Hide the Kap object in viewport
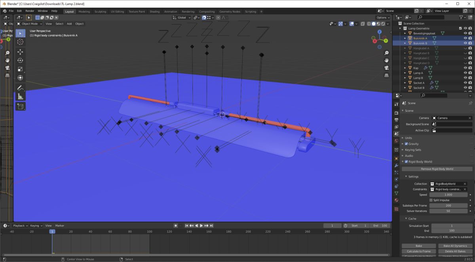This screenshot has height=262, width=475. 465,68
